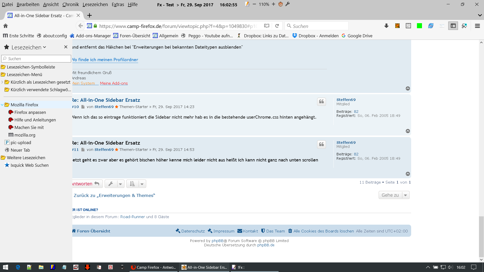This screenshot has width=484, height=272.
Task: Click the Home toolbar icon
Action: [x=6, y=26]
